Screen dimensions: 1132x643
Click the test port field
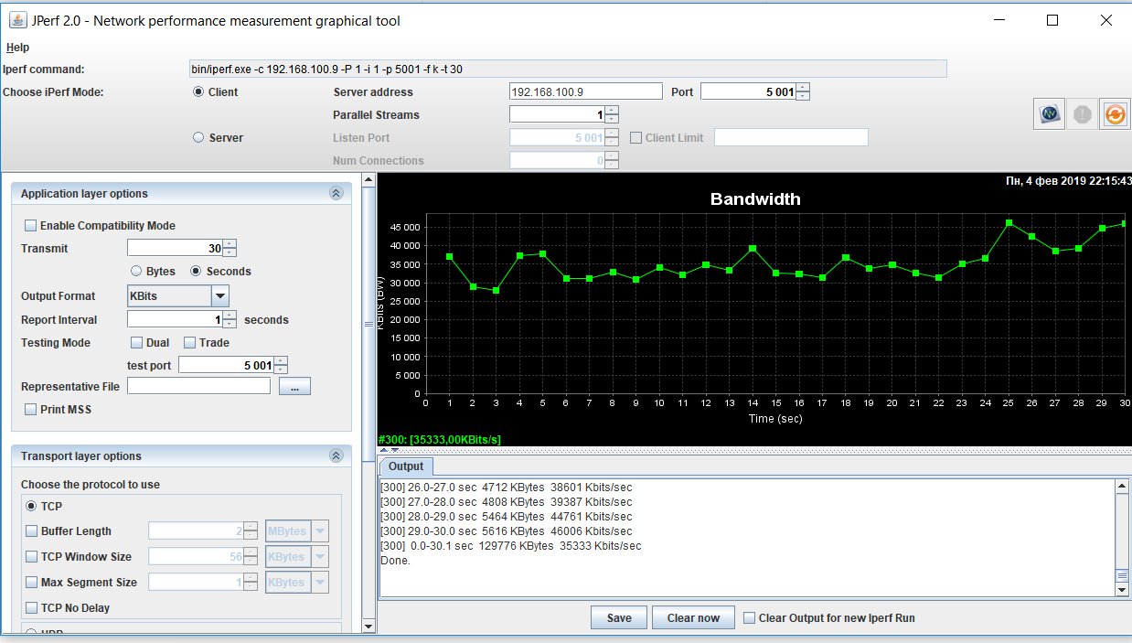226,365
